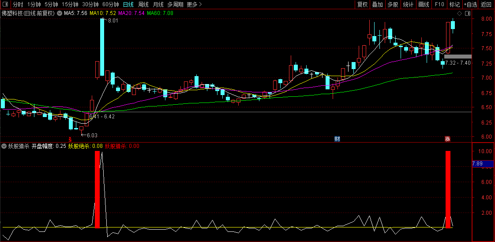Click the 标记 mark tool
495x242 pixels.
point(454,4)
